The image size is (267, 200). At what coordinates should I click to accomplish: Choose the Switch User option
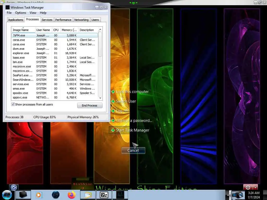tap(123, 101)
